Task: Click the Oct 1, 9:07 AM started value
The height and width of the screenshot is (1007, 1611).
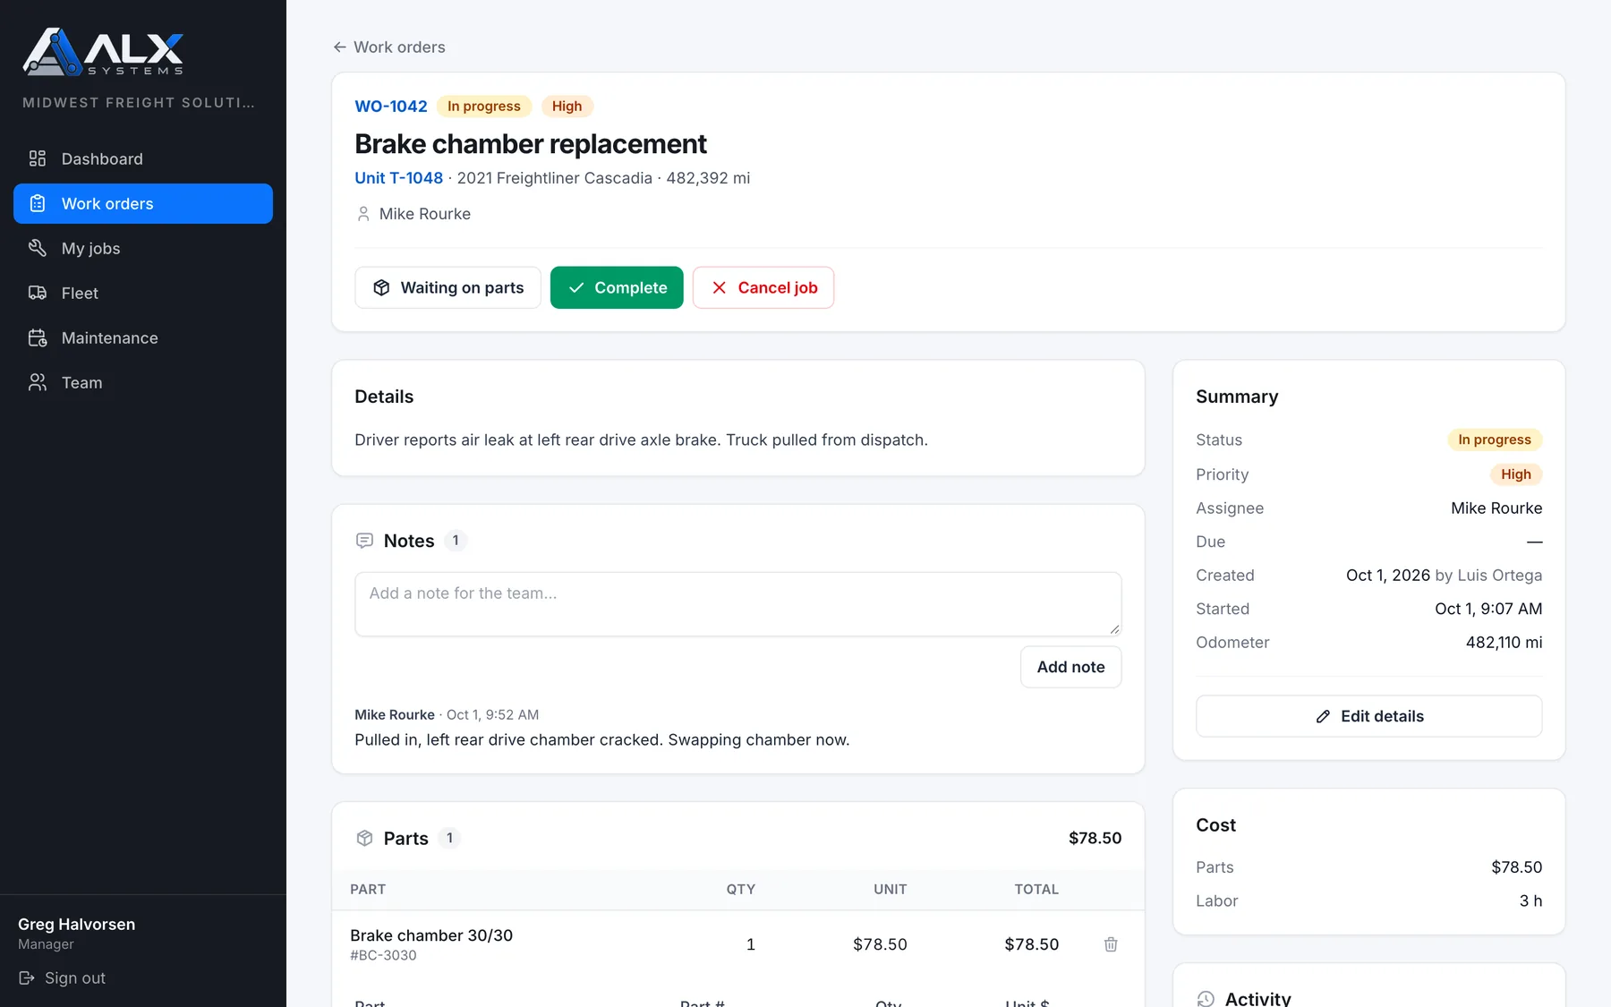Action: point(1488,609)
